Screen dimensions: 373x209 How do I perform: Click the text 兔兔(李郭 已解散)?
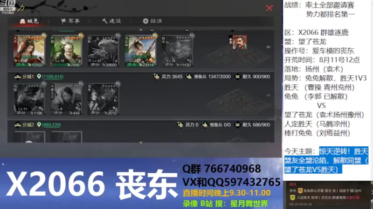(316, 97)
